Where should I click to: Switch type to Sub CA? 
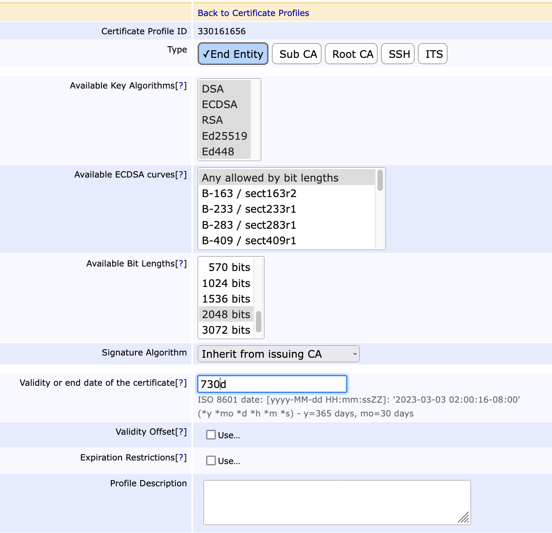point(297,54)
